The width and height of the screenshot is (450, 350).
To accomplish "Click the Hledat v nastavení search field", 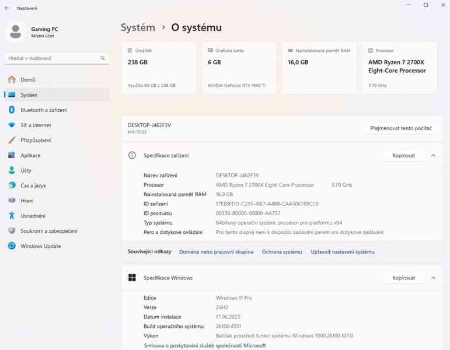I will point(57,58).
